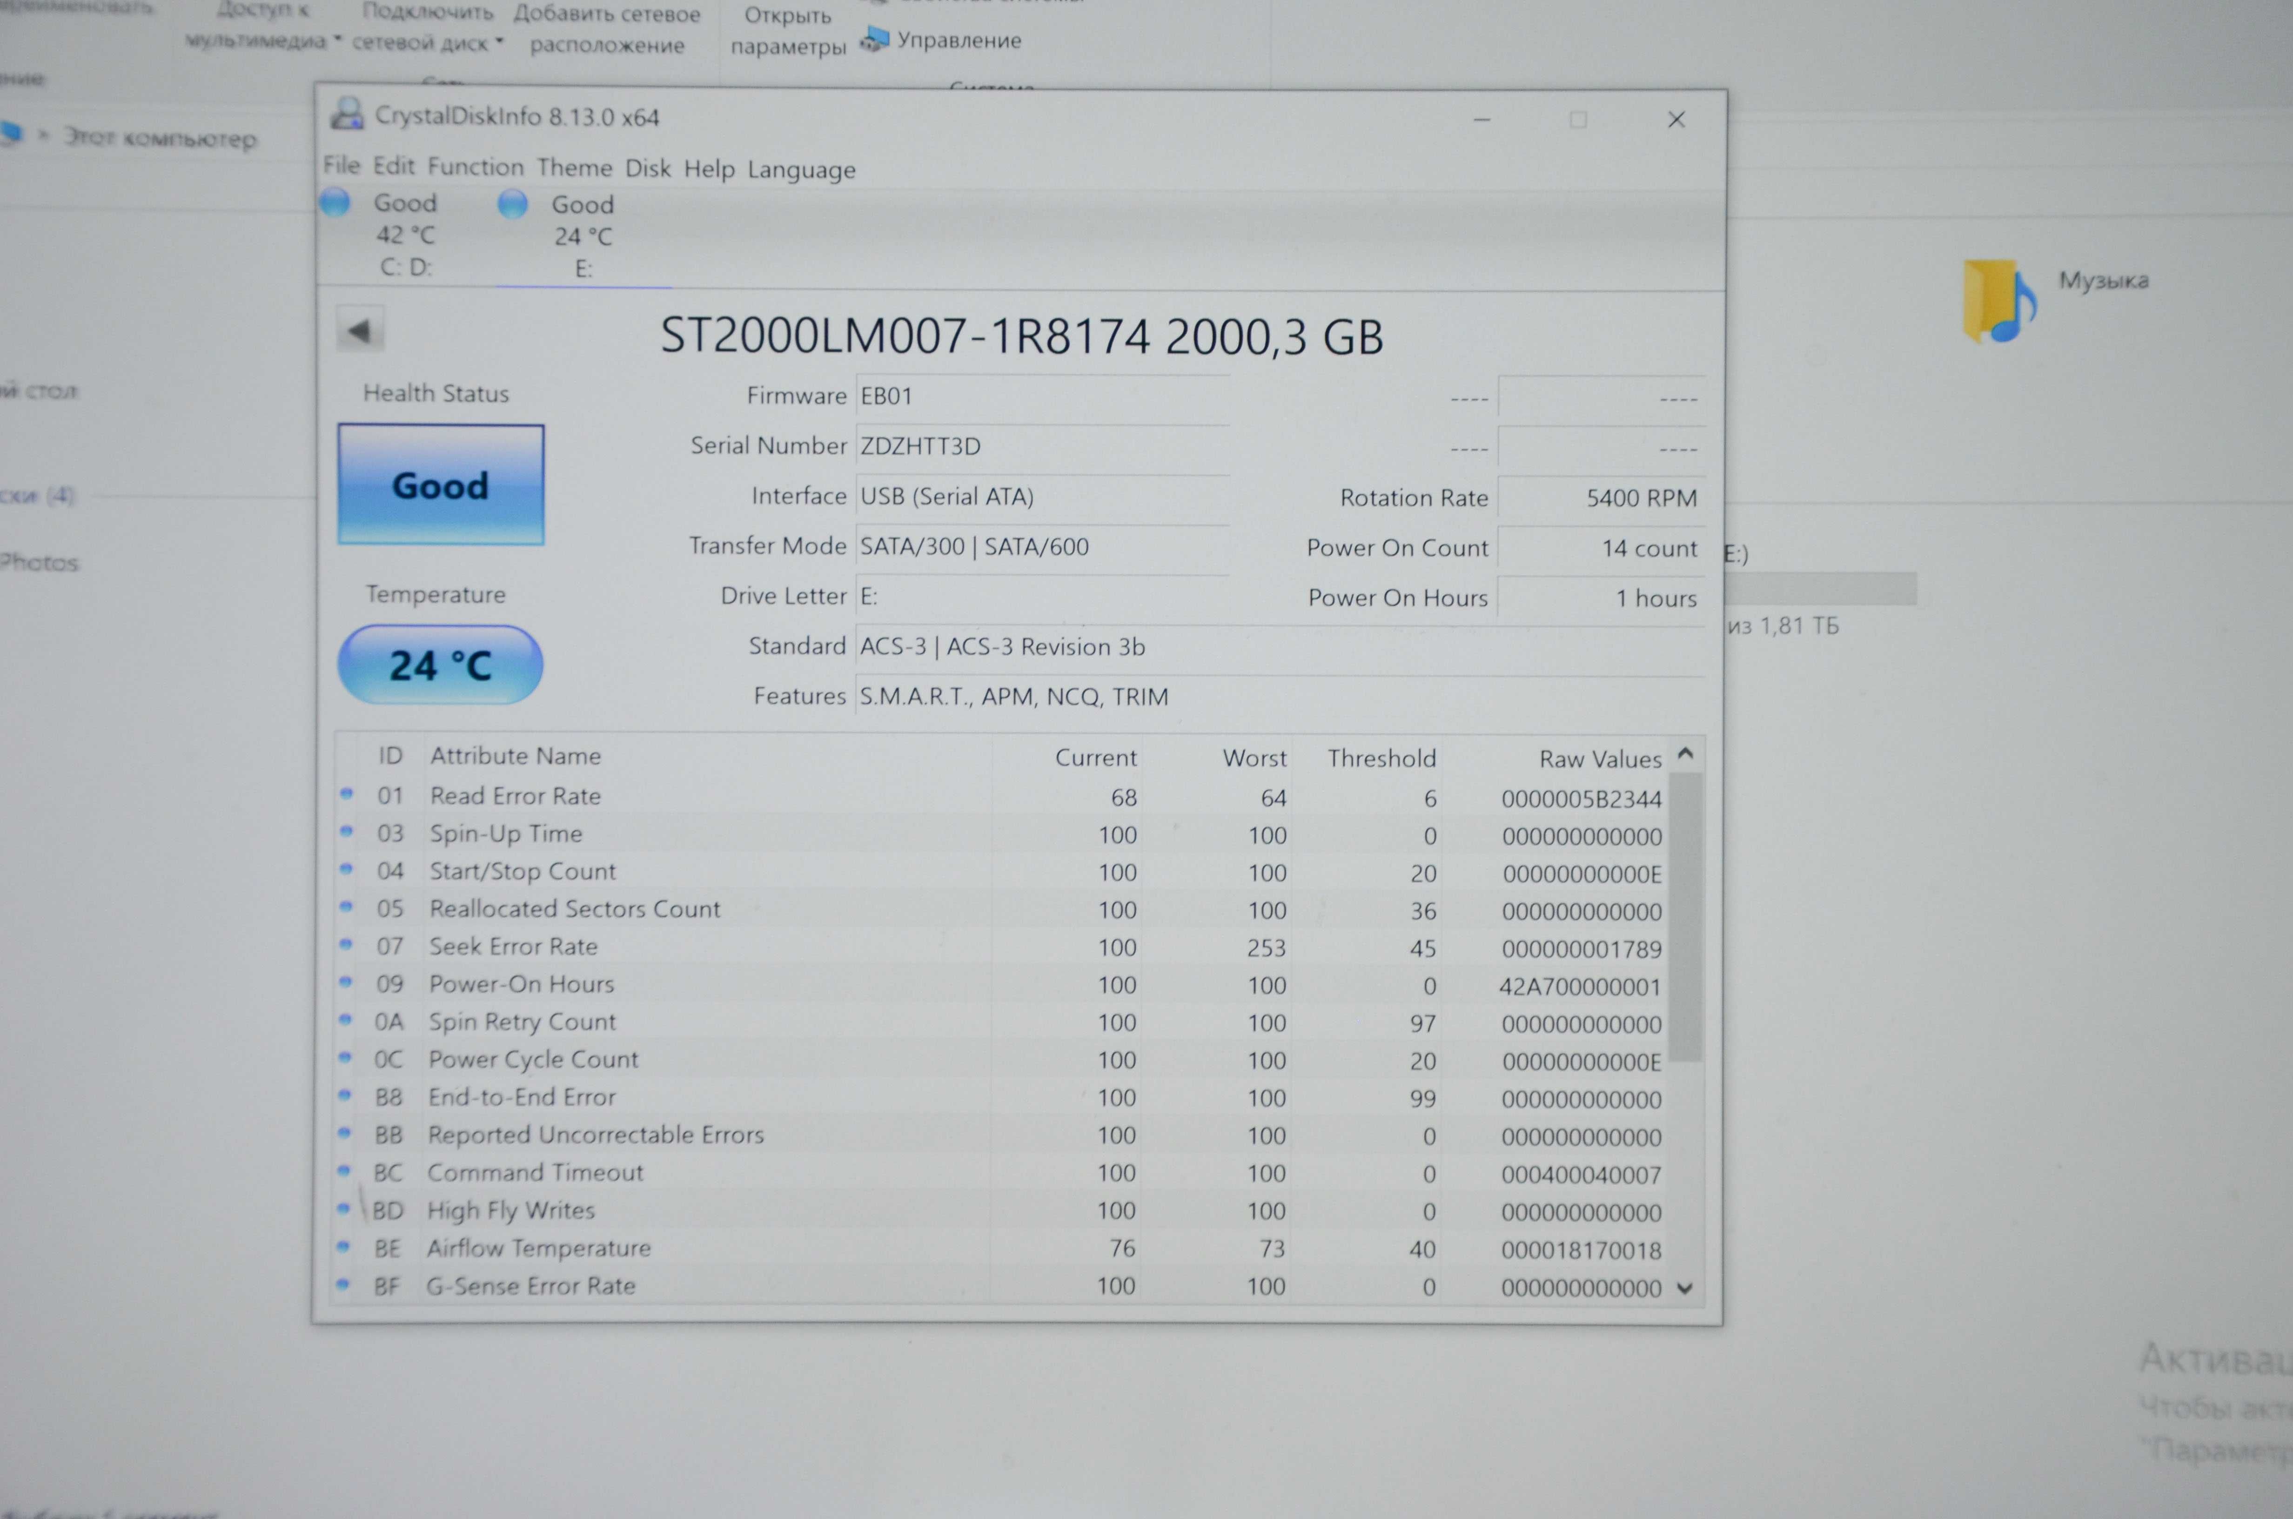
Task: Open the Function menu
Action: 476,167
